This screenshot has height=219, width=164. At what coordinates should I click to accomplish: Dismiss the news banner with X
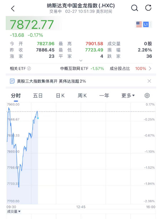[149, 81]
